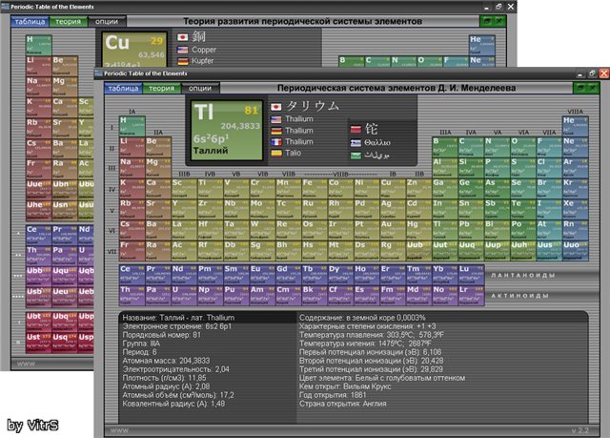Click the US flag icon beside Thallium
The image size is (610, 438).
click(276, 119)
